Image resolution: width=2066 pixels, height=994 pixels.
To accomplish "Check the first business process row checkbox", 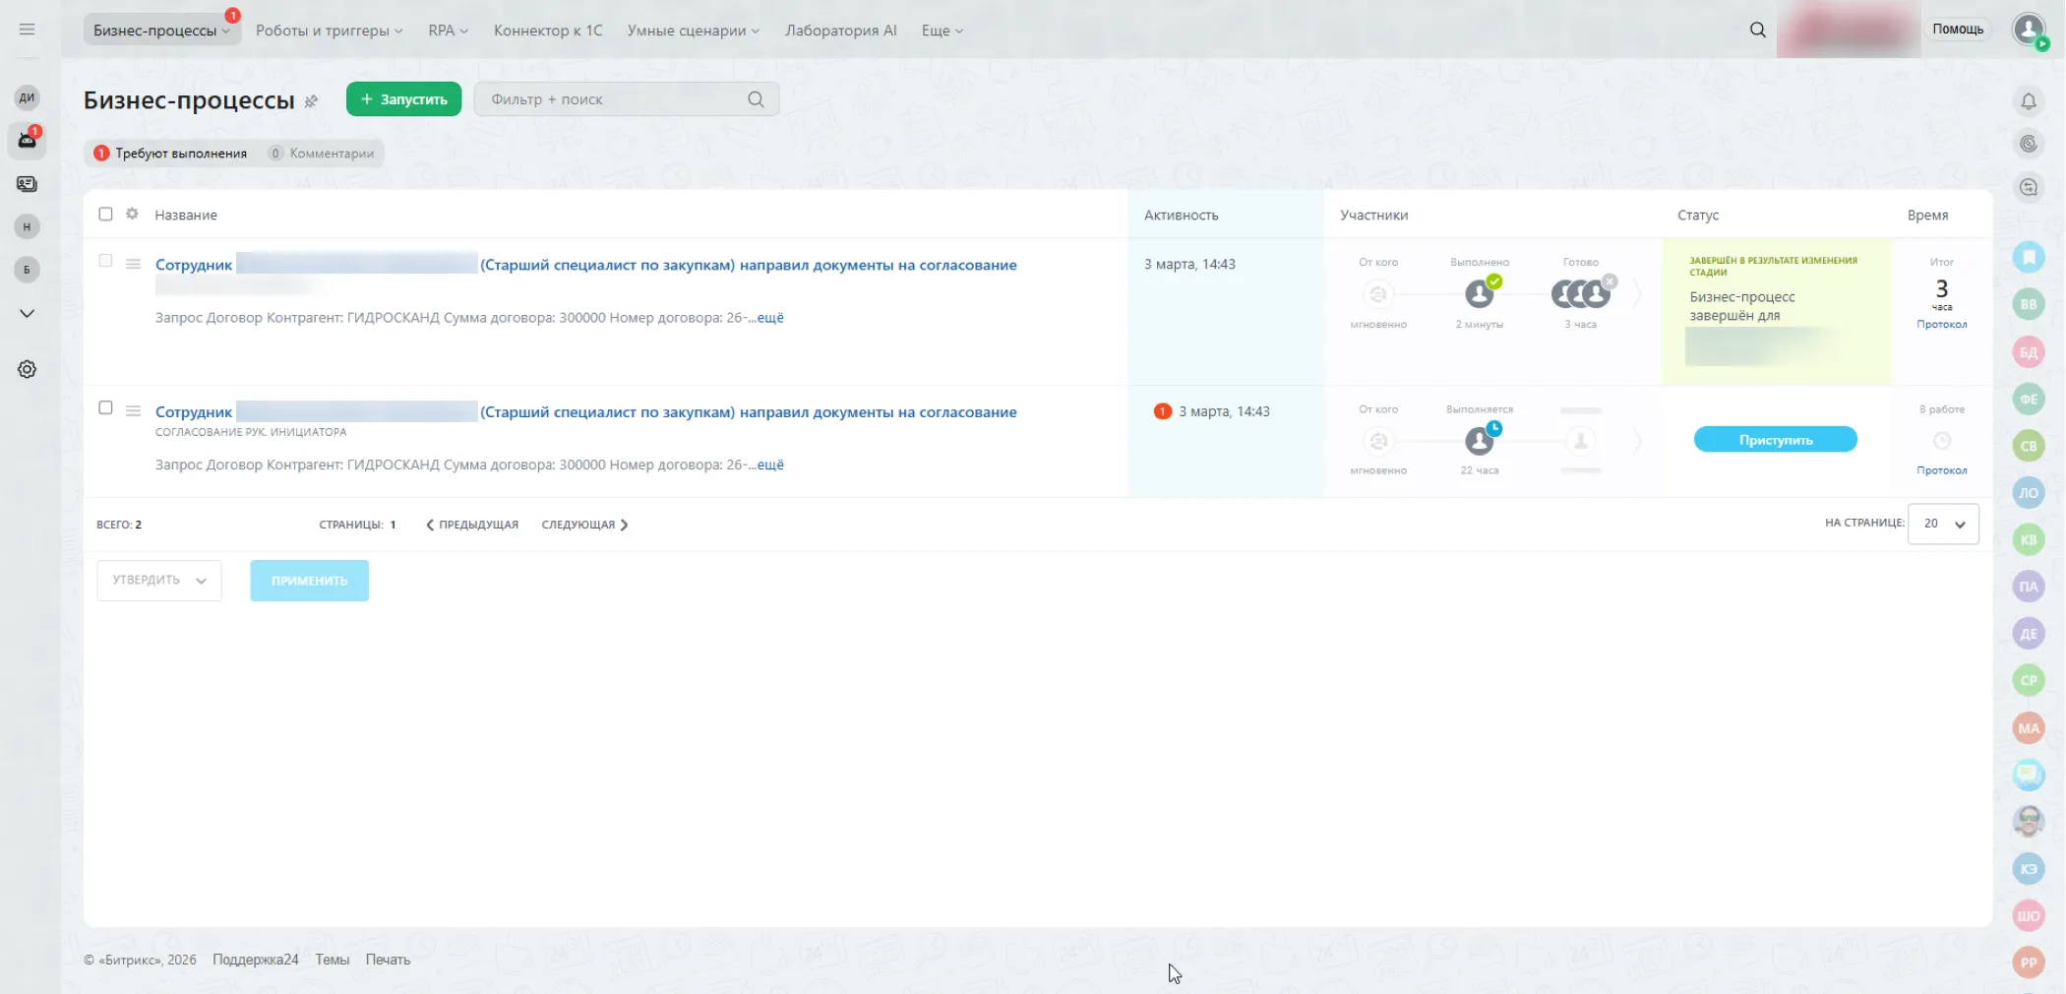I will [x=105, y=261].
